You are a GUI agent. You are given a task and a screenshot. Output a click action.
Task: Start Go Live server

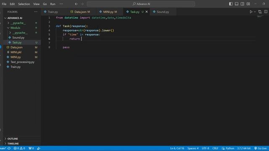[261, 148]
